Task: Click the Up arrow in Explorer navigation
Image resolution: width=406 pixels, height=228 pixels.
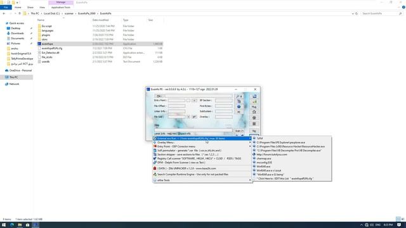Action: [x=20, y=13]
